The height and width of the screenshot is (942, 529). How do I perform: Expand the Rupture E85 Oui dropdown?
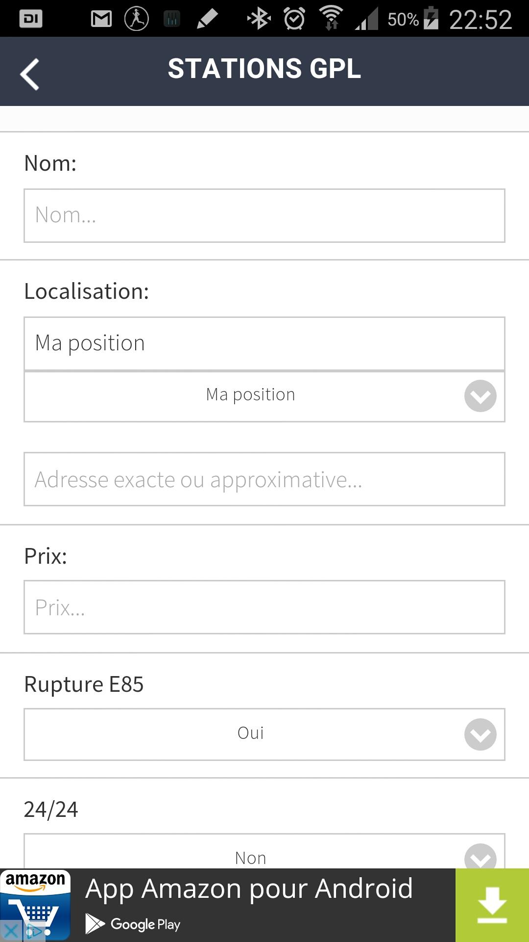coord(264,734)
